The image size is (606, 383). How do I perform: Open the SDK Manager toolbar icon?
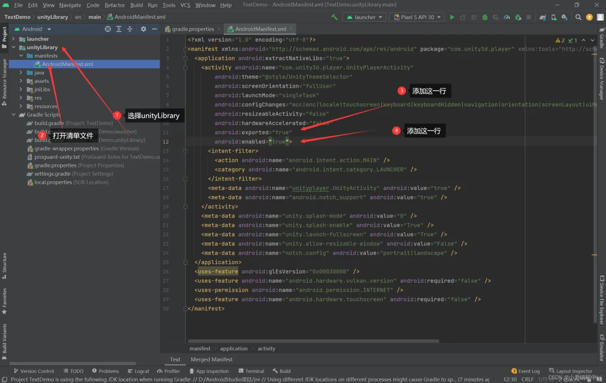coord(565,17)
